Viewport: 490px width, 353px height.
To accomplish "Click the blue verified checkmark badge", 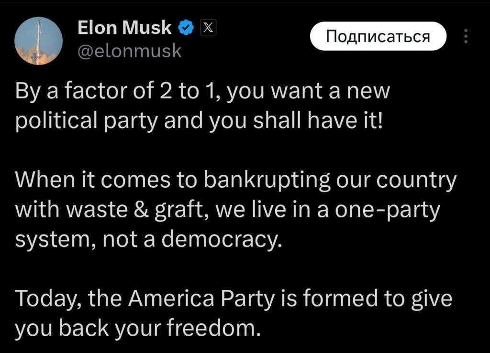I will click(186, 28).
